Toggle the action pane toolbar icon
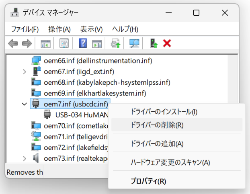 click(97, 44)
